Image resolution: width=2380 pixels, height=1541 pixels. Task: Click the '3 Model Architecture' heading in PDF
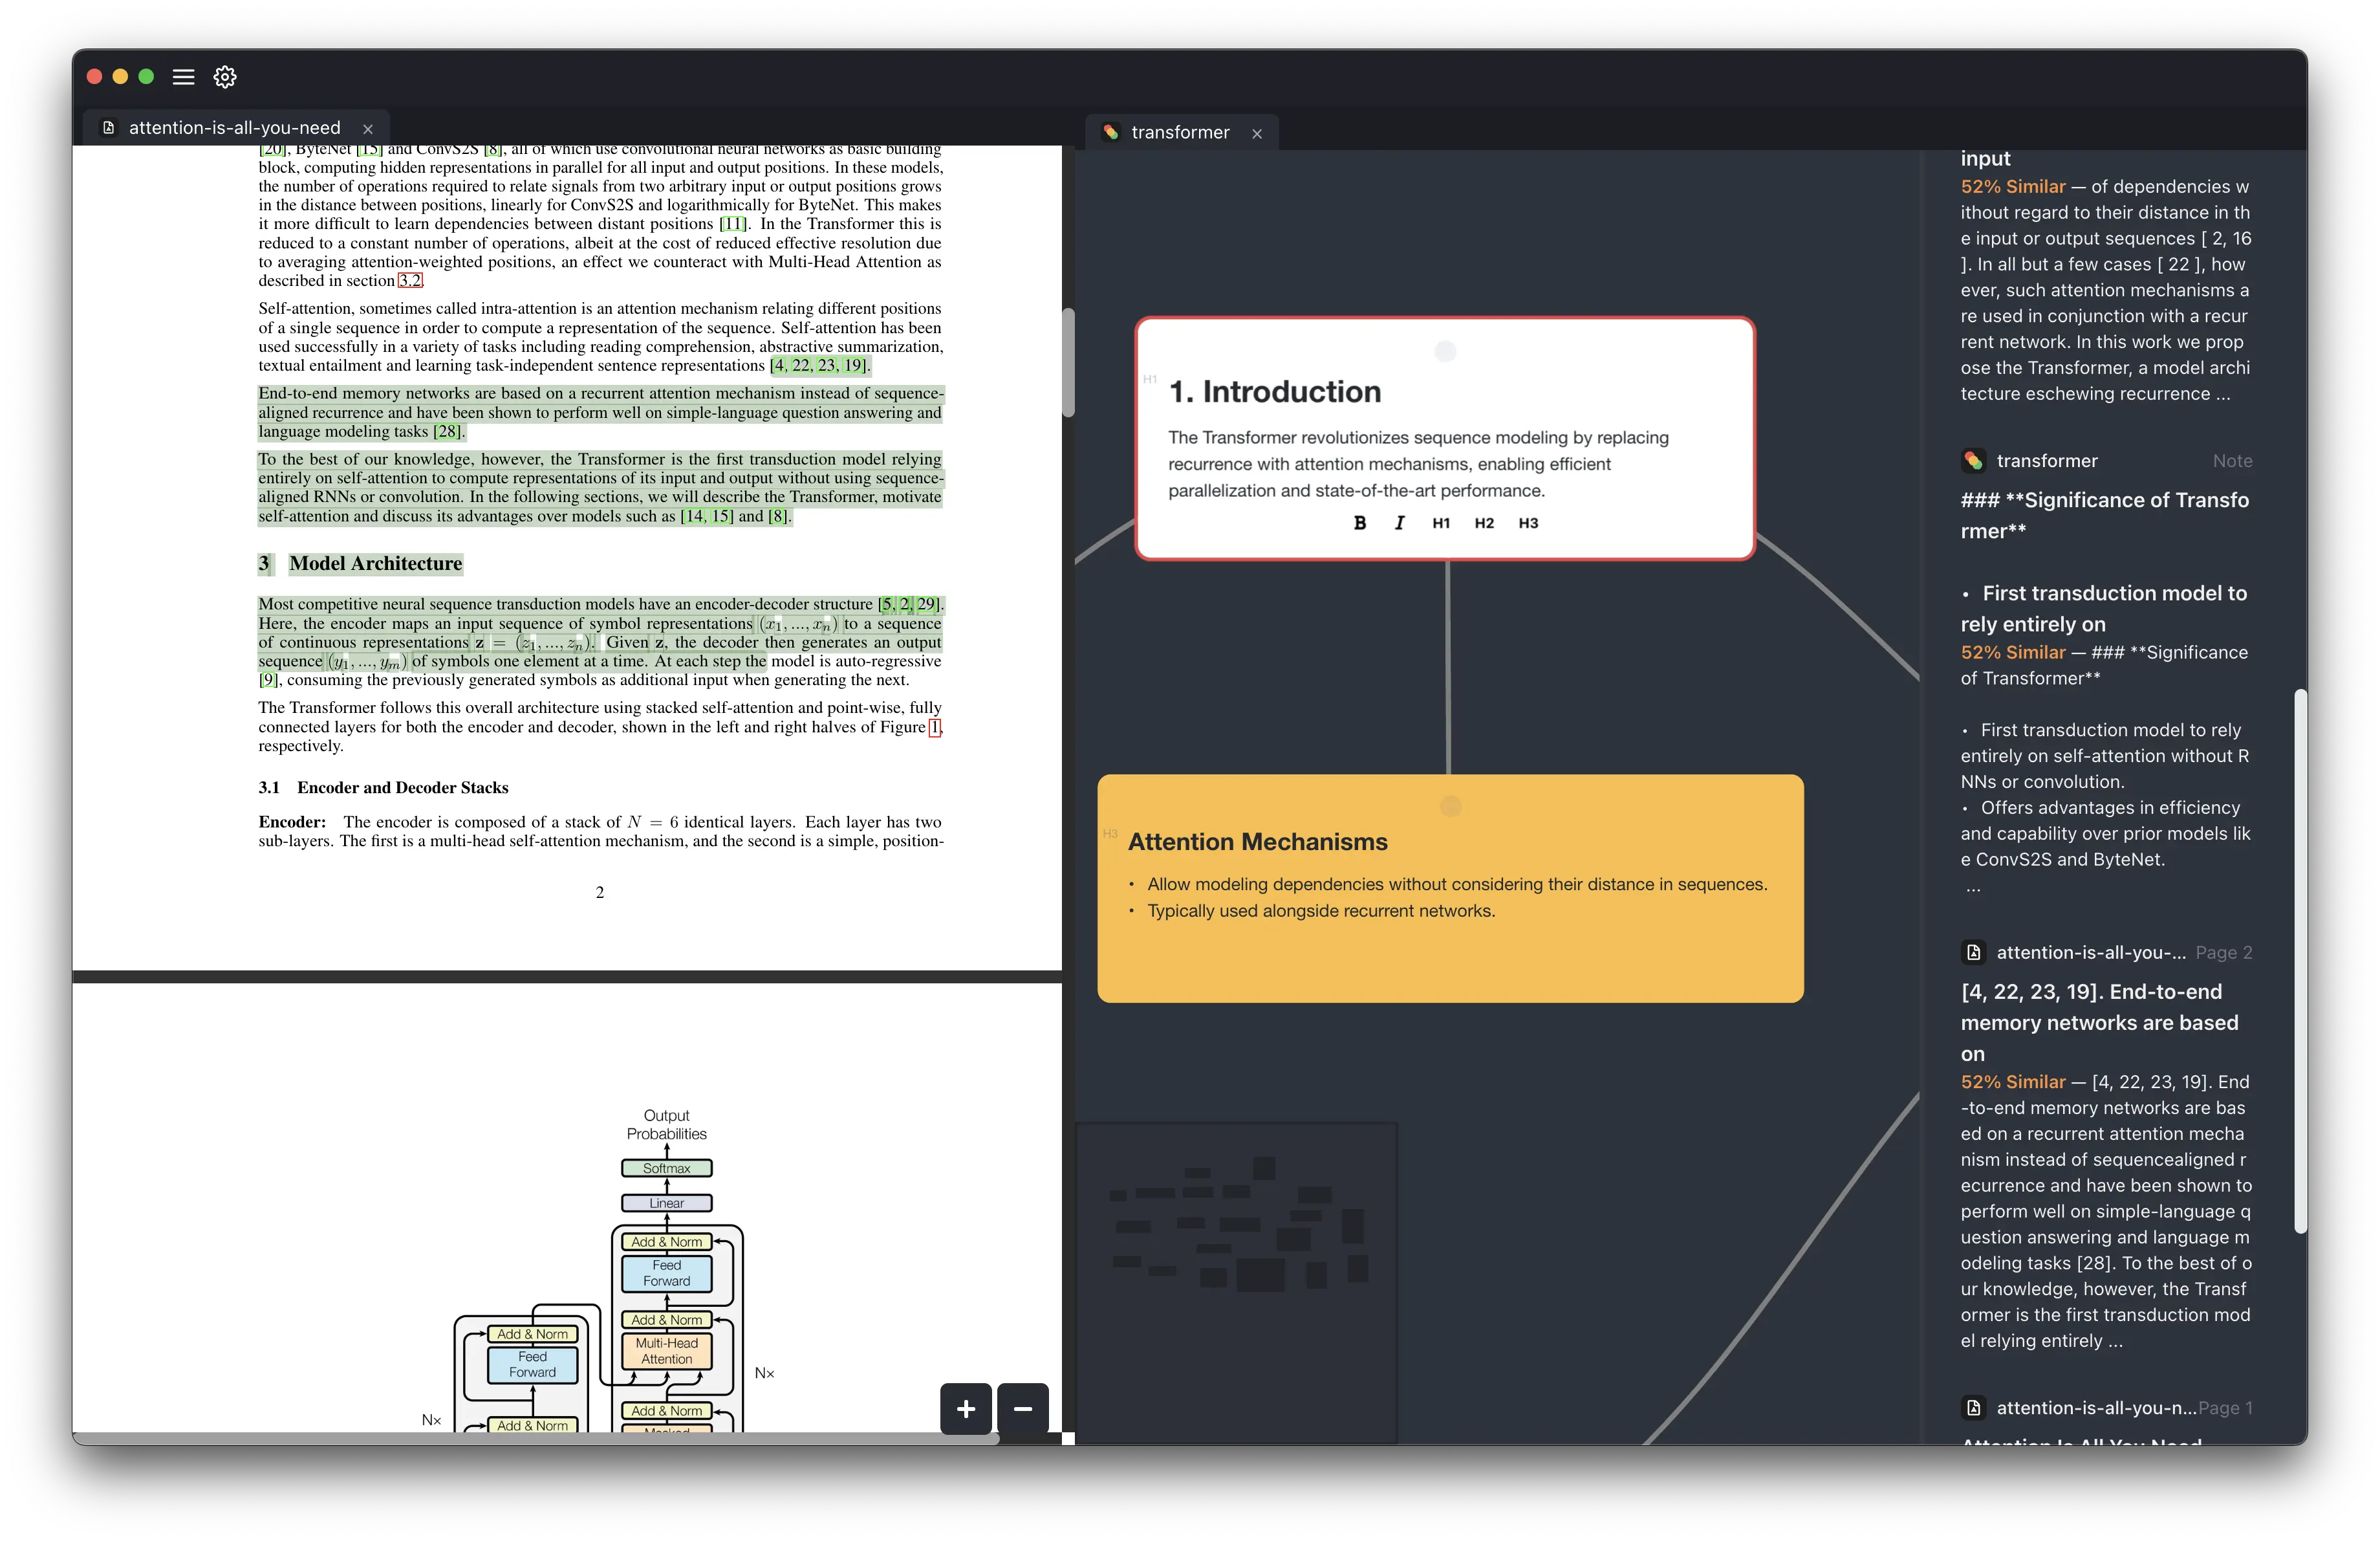360,564
